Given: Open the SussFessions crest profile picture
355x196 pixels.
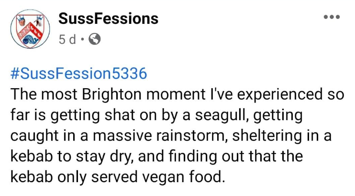Looking at the screenshot, I should (x=30, y=29).
